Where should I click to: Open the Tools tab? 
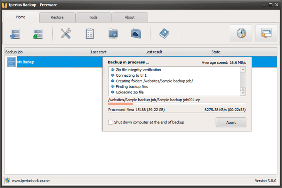(x=93, y=17)
